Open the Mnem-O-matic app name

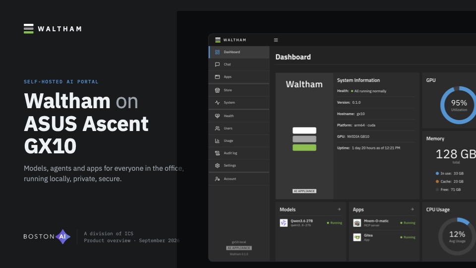pyautogui.click(x=376, y=221)
